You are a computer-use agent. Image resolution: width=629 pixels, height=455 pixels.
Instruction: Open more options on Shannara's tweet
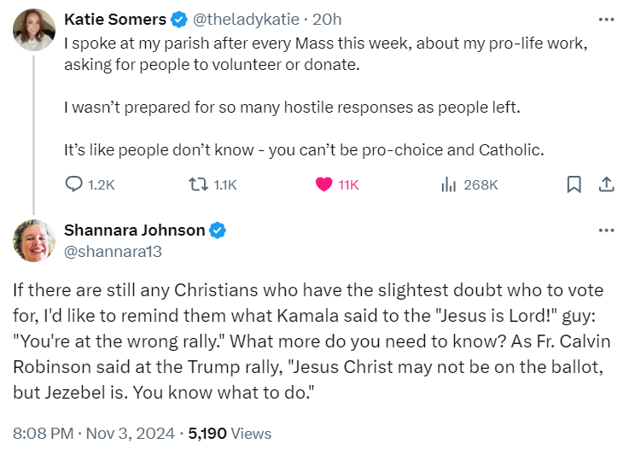tap(605, 230)
